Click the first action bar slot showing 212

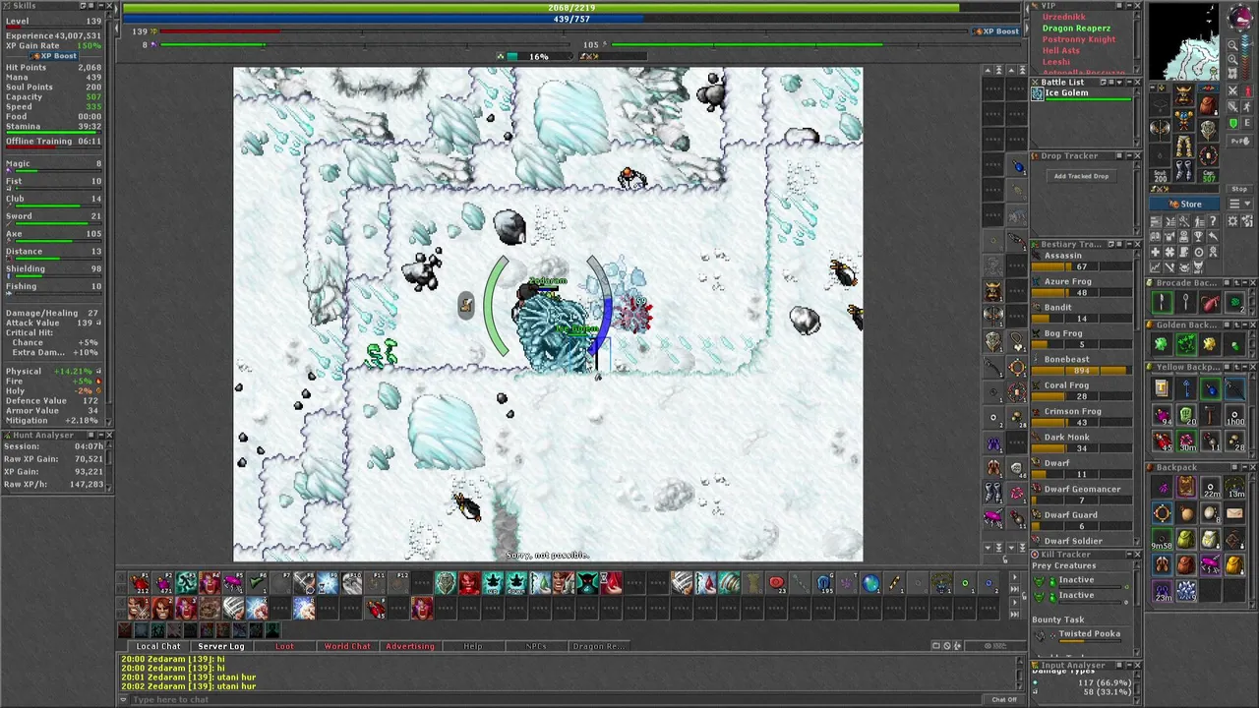(140, 582)
